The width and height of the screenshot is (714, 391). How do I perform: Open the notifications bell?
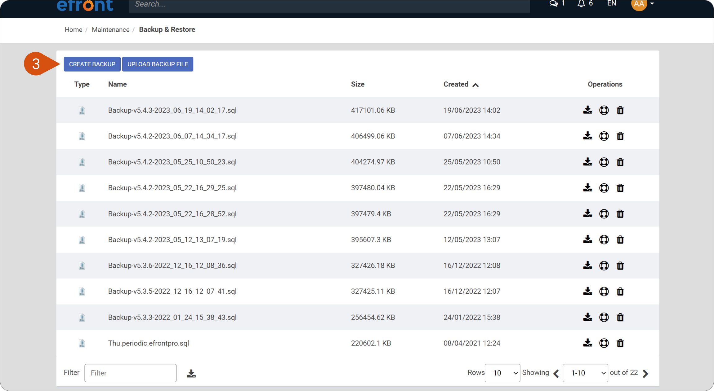(x=581, y=3)
